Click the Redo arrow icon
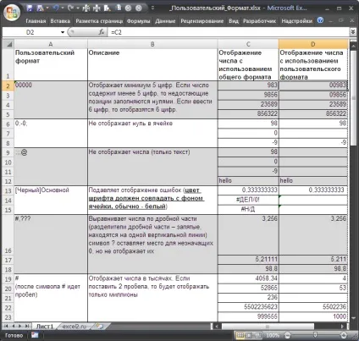 tap(71, 8)
